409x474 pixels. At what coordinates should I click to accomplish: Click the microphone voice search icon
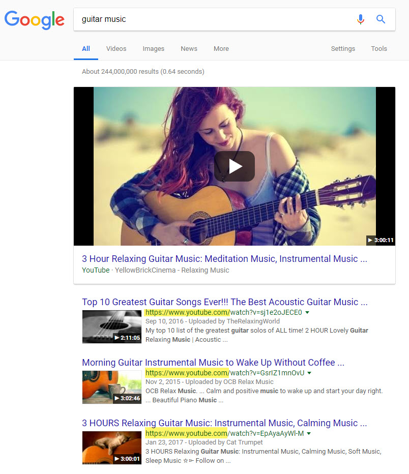360,19
